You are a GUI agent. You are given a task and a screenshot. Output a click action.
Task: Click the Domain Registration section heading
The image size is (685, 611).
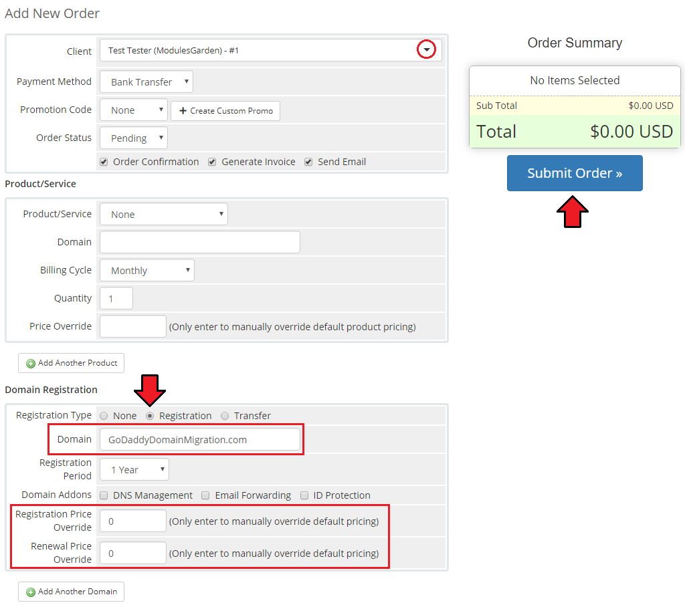[51, 390]
